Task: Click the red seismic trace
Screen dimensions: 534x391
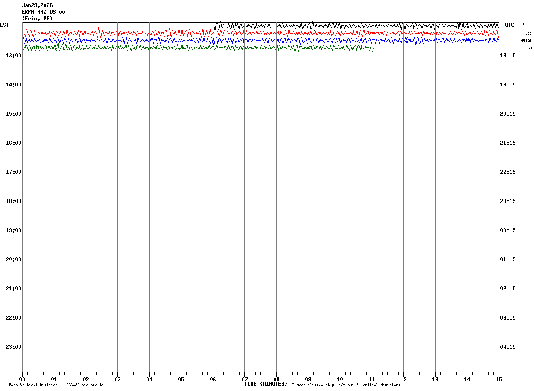Action: tap(260, 33)
